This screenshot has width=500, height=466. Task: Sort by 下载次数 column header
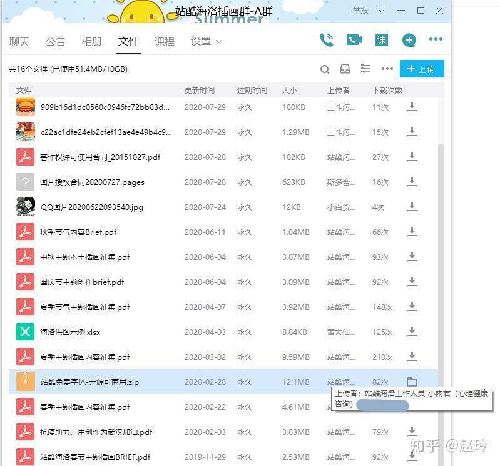click(387, 91)
